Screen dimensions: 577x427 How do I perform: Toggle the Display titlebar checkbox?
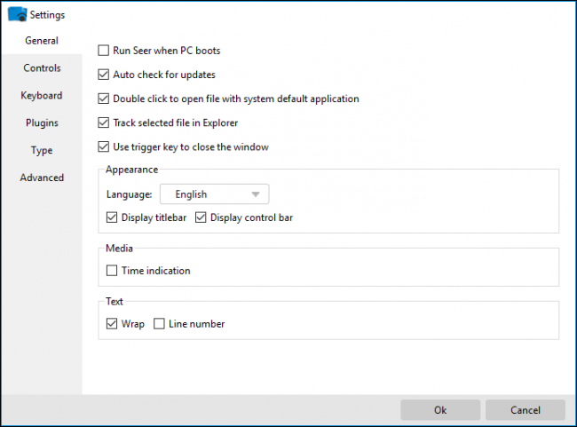pos(112,217)
